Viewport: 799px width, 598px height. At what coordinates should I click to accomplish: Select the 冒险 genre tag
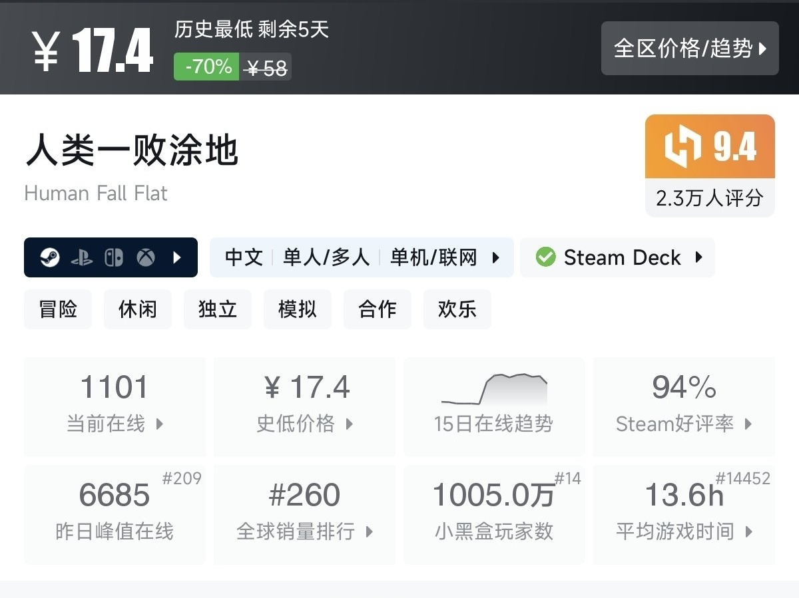pos(59,309)
